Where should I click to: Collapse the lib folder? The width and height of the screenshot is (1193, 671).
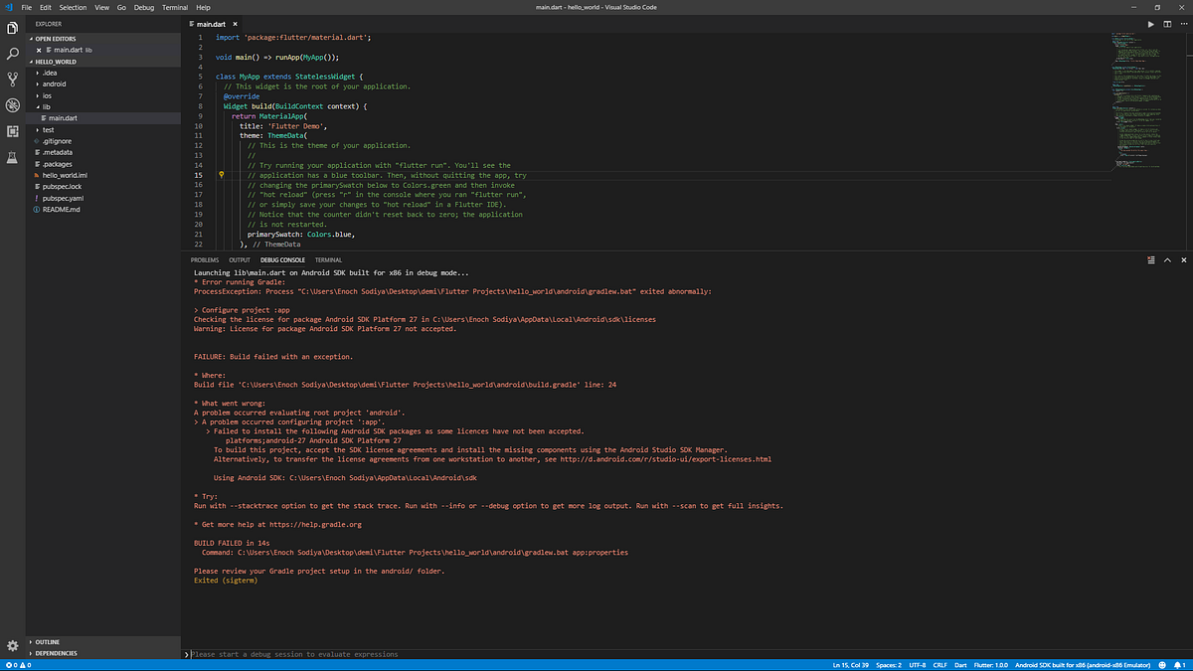tap(46, 106)
